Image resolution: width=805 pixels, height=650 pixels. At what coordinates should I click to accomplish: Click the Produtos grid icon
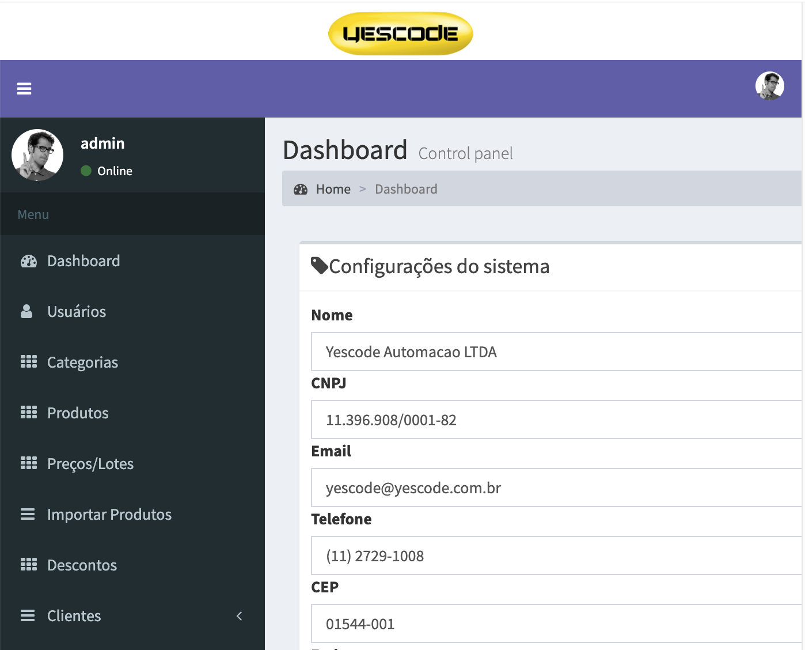coord(29,413)
